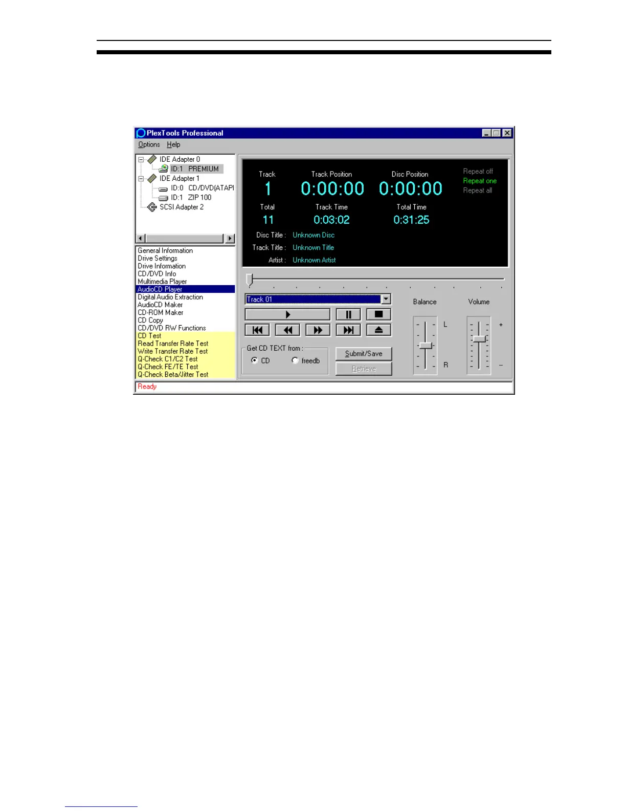Open Q-Check Beta/Jitter Test

click(x=173, y=374)
